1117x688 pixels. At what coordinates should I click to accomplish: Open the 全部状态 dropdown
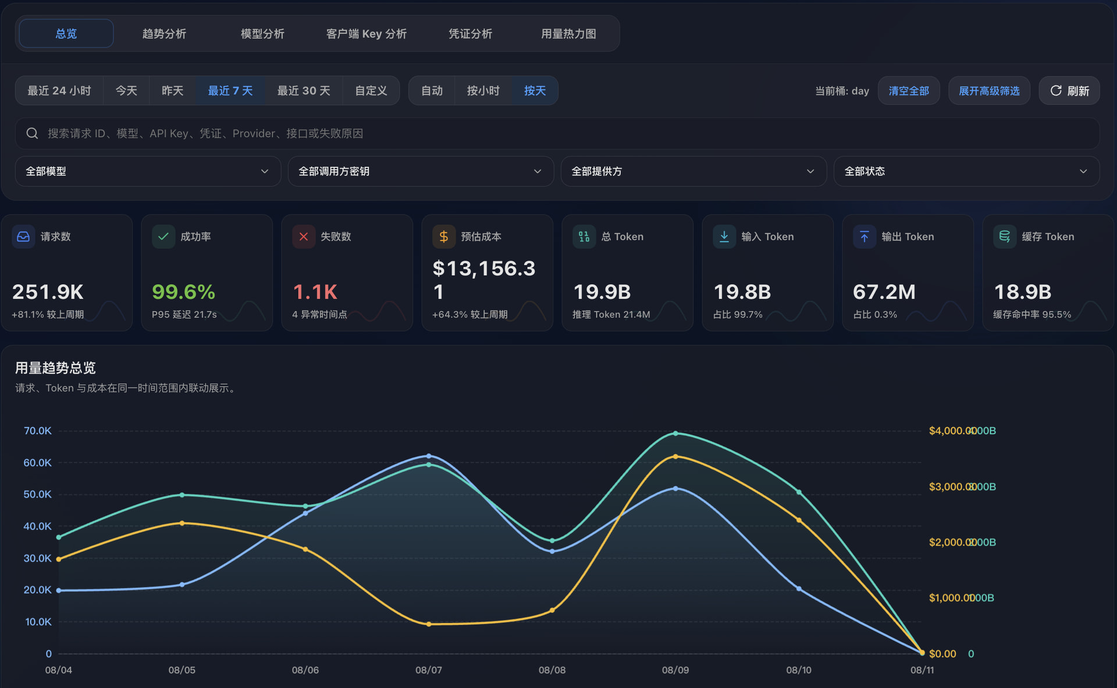[x=966, y=171]
